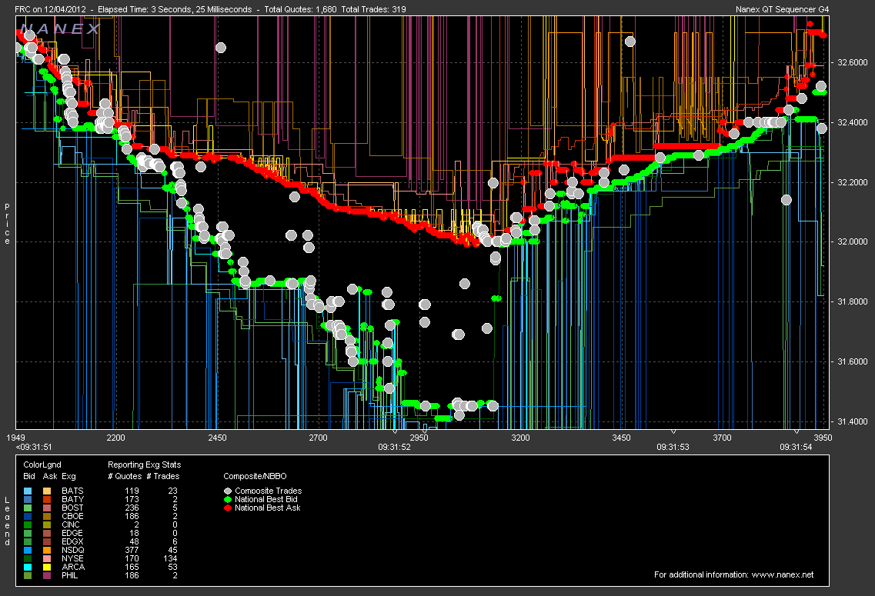Click the # Quotes column header

tap(124, 476)
